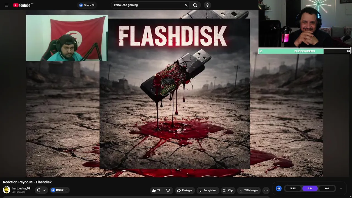This screenshot has width=352, height=198.
Task: Expand the stats panel chevron
Action: coord(341,188)
